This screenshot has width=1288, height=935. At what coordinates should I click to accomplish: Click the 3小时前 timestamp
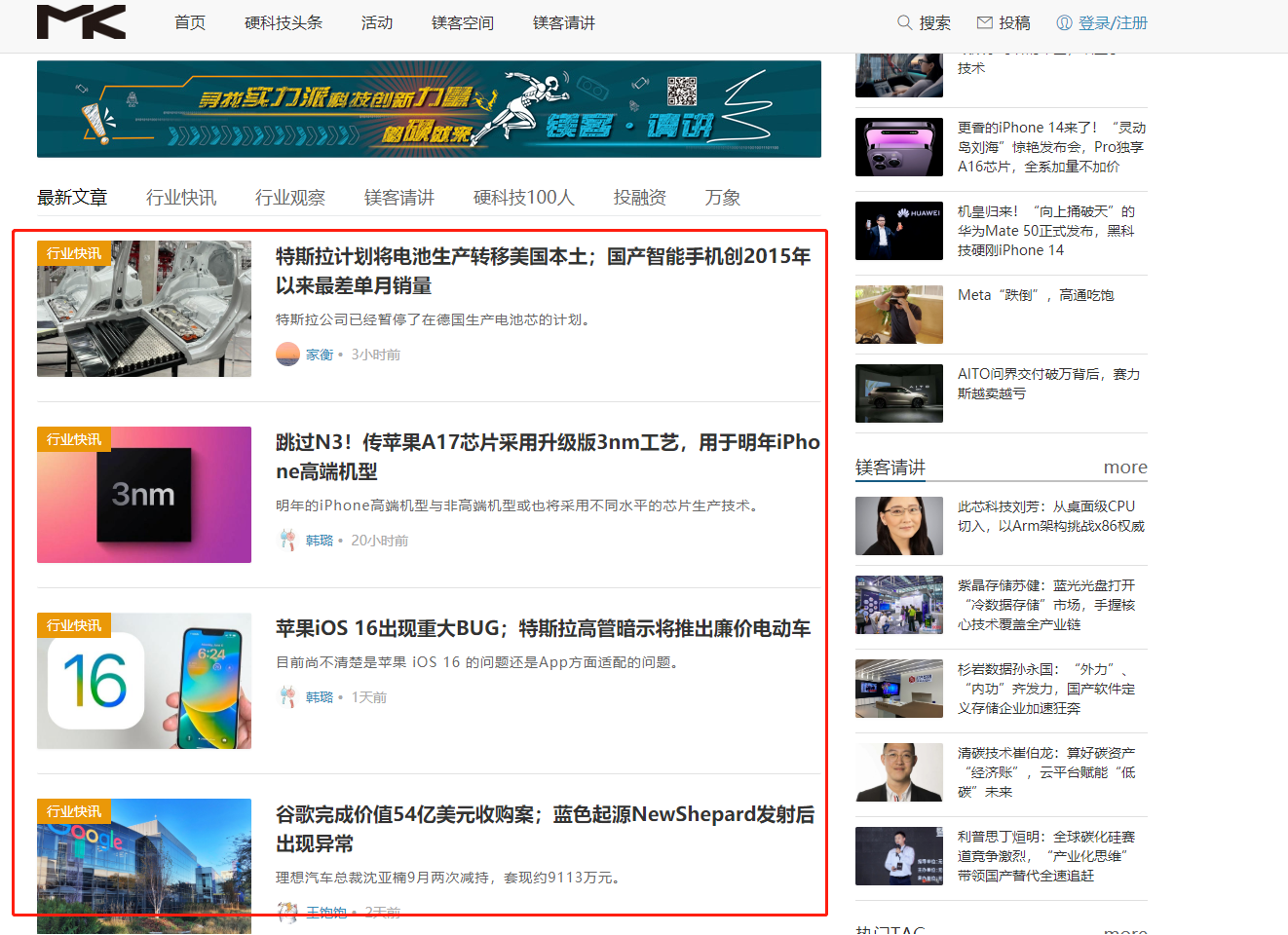pos(376,355)
